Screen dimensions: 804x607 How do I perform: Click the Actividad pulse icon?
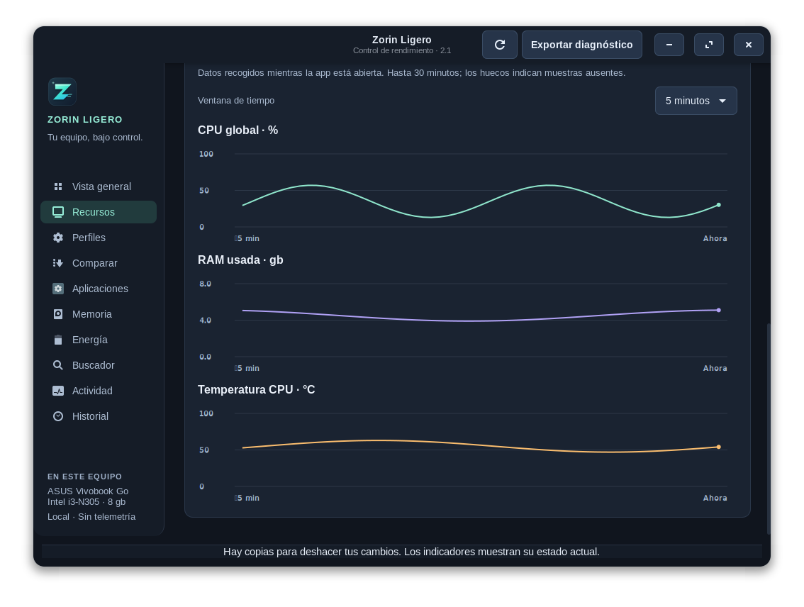click(x=58, y=391)
